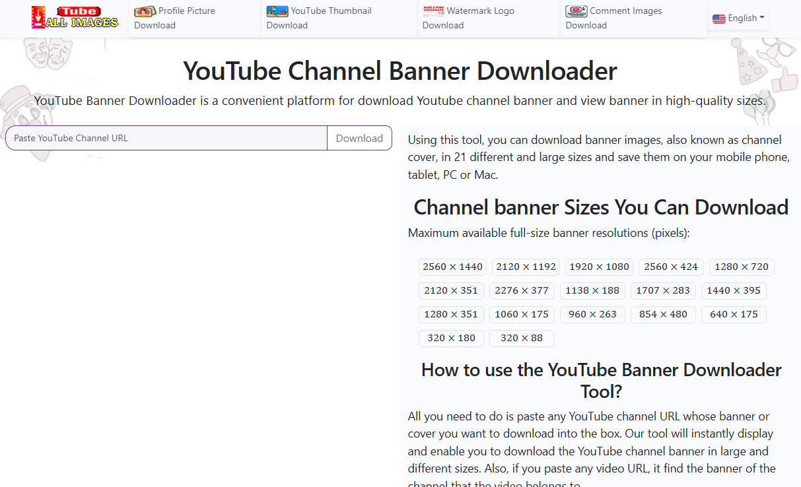Click the Tube All Images site logo

[x=75, y=18]
